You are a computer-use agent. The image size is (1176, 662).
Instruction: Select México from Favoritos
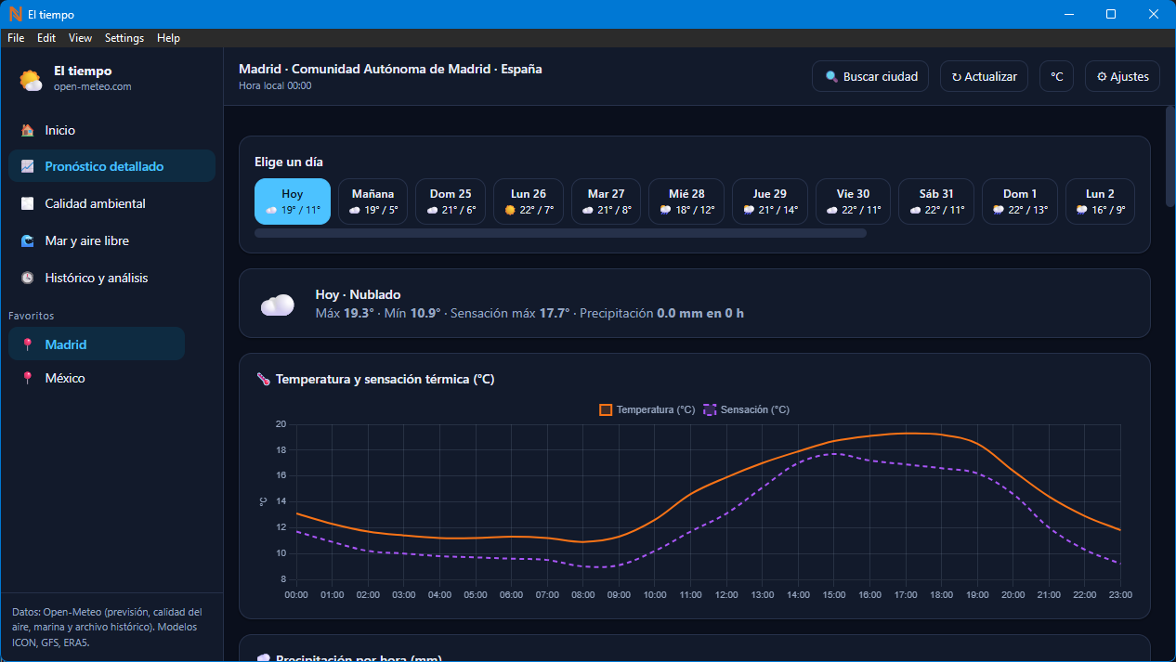pos(97,379)
